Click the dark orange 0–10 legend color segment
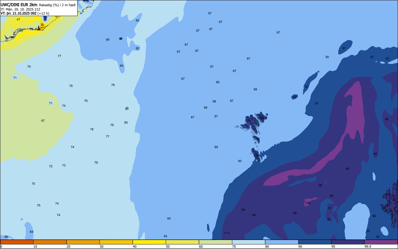 click(x=17, y=242)
